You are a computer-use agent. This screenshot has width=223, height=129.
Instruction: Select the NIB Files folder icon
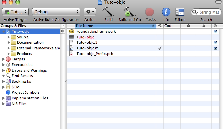pyautogui.click(x=8, y=104)
